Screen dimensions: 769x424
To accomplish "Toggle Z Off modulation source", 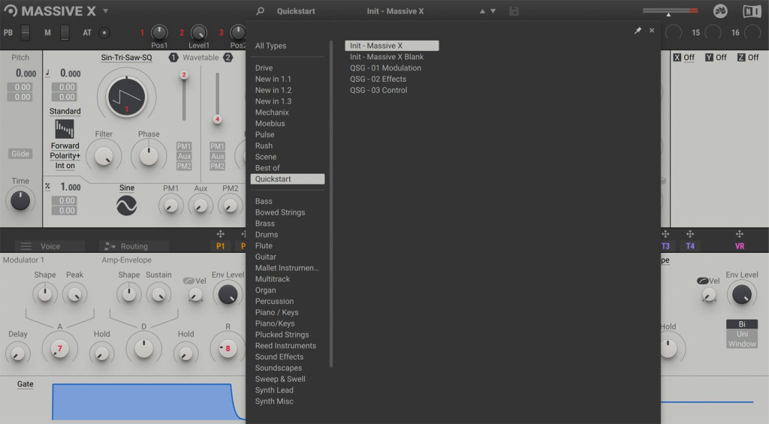I will (x=748, y=57).
